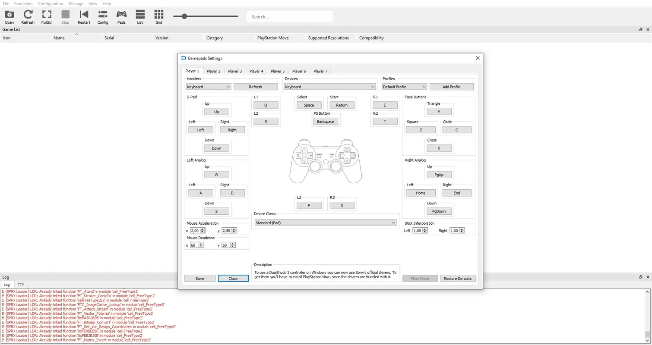Switch game list to List view icon
The width and height of the screenshot is (652, 345).
[x=139, y=16]
